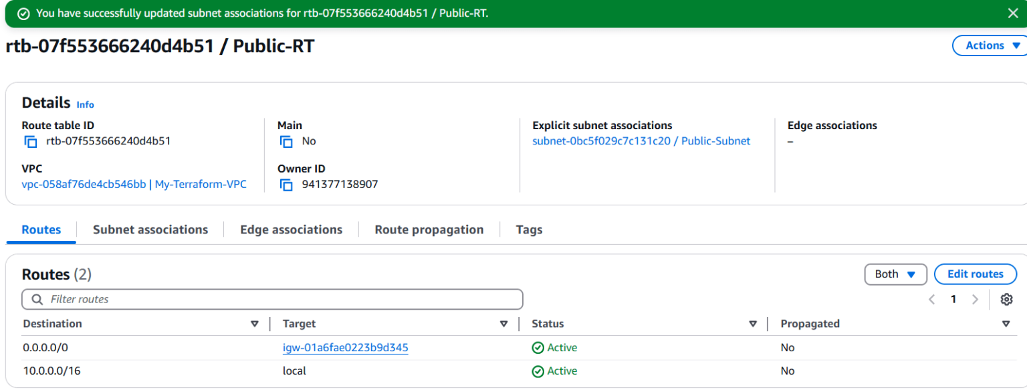Viewport: 1027px width, 390px height.
Task: Open the Destination column filter arrow
Action: (x=255, y=324)
